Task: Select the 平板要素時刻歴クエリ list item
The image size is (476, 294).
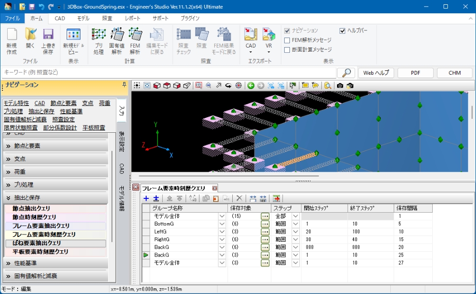Action: [56, 252]
